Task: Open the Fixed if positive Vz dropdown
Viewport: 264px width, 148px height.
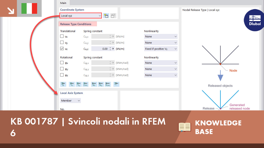Action: tap(161, 49)
